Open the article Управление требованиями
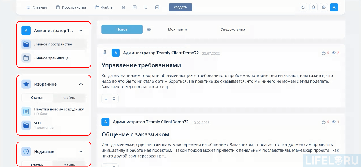 [141, 65]
